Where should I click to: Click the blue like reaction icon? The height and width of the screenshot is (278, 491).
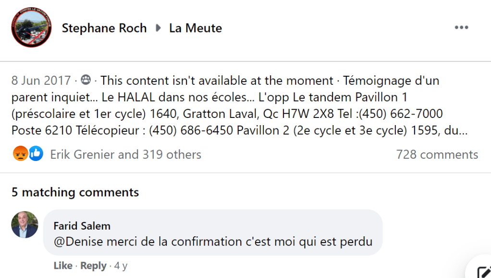(36, 154)
